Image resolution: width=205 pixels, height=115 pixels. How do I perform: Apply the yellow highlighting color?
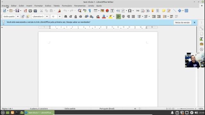111,17
